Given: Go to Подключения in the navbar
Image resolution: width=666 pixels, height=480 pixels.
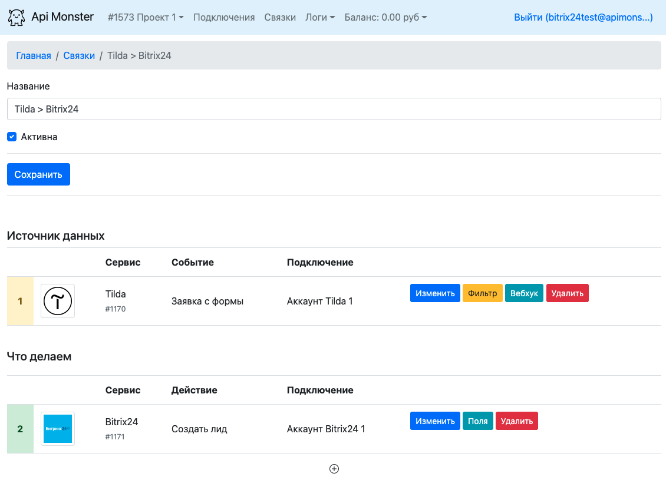Looking at the screenshot, I should (x=224, y=18).
